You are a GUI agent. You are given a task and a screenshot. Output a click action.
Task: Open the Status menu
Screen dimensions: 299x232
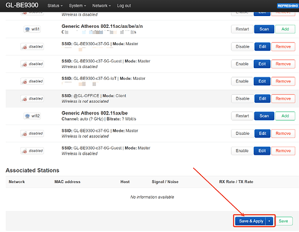(x=55, y=6)
